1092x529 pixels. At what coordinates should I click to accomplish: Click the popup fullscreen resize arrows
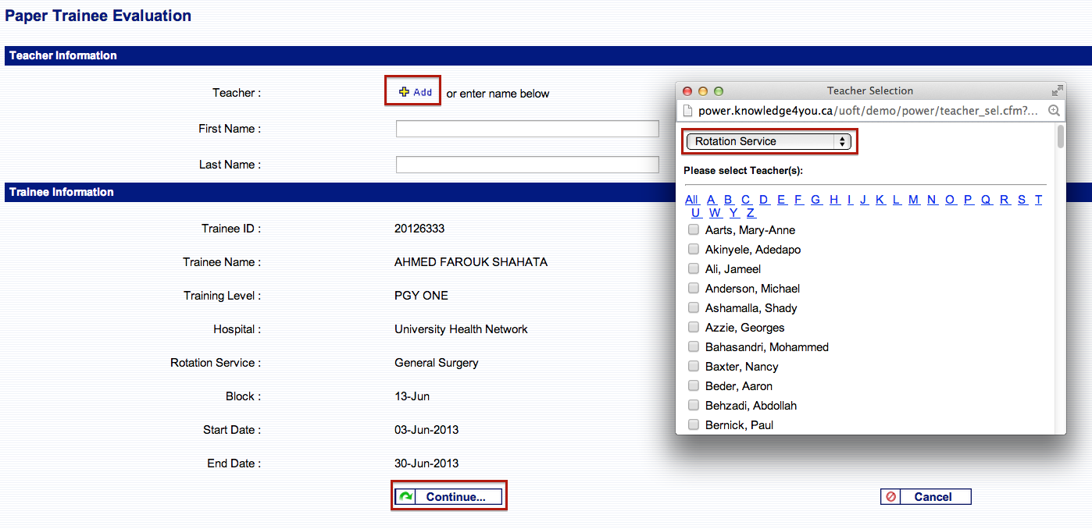(1057, 91)
